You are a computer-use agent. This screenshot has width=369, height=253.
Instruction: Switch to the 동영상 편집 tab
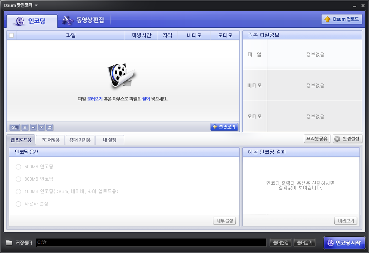[x=83, y=20]
